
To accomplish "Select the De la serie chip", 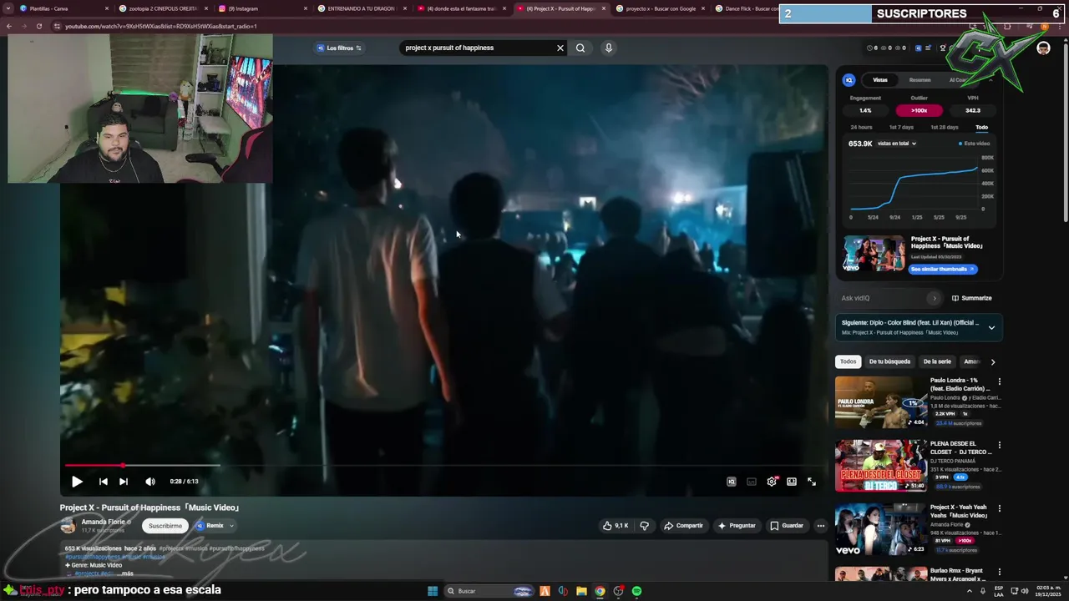I will click(x=937, y=361).
